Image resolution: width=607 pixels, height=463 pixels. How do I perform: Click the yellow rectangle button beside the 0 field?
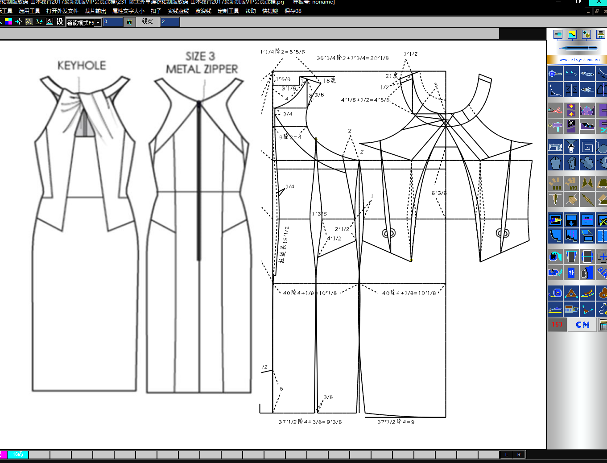click(x=129, y=22)
